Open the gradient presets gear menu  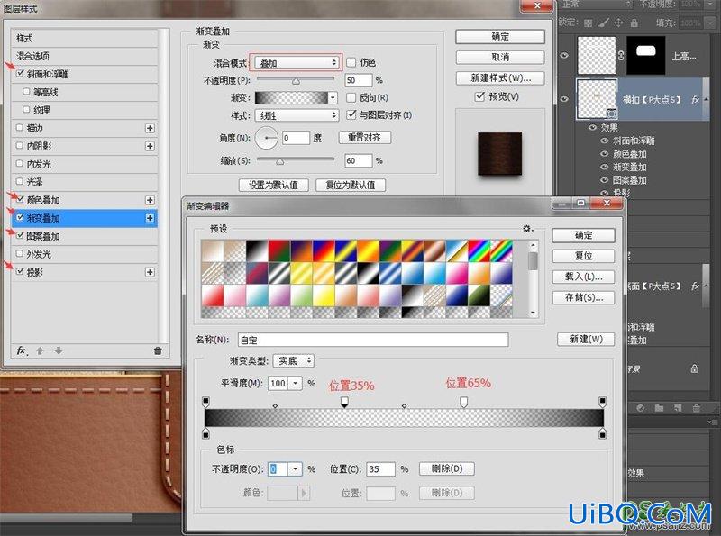click(x=527, y=229)
